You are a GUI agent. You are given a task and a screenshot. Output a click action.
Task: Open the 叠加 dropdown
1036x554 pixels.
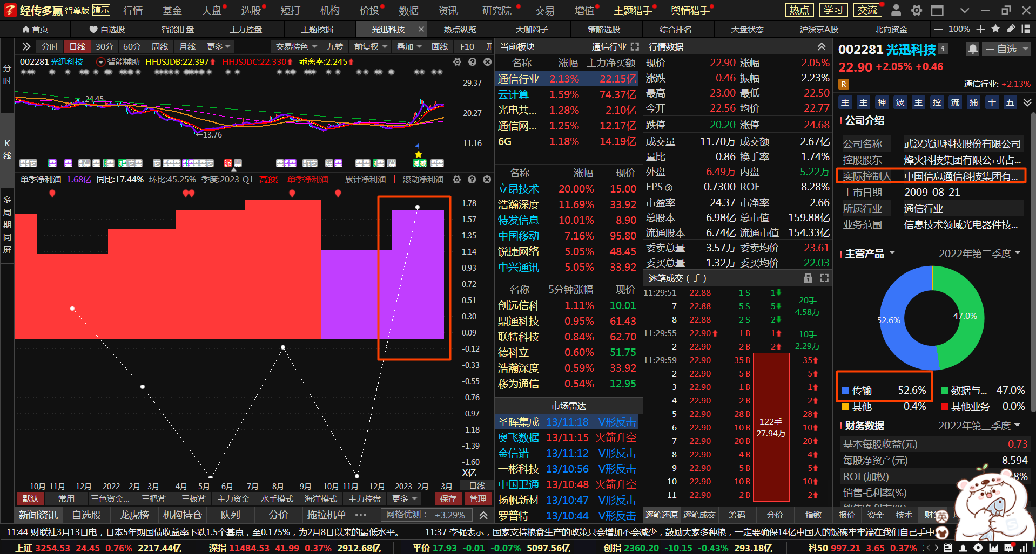(409, 47)
